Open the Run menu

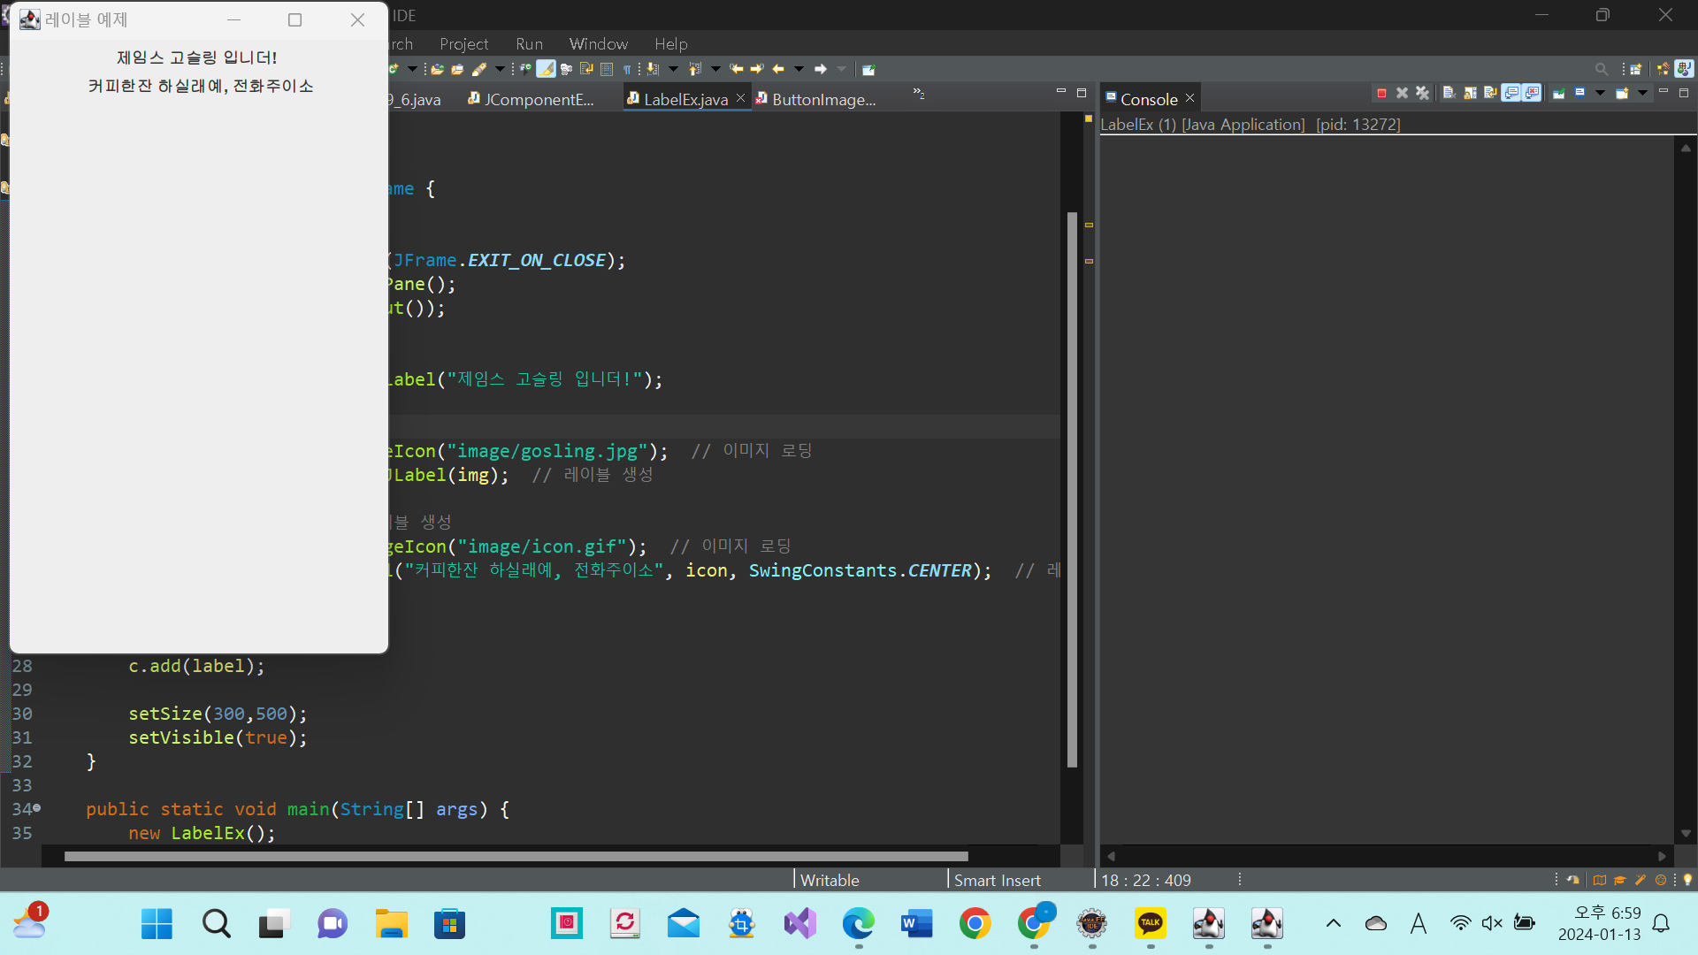pos(529,43)
